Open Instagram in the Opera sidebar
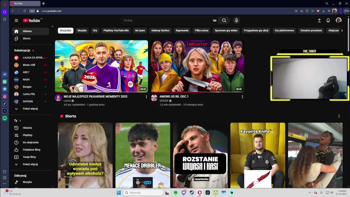The image size is (350, 197). [5, 96]
